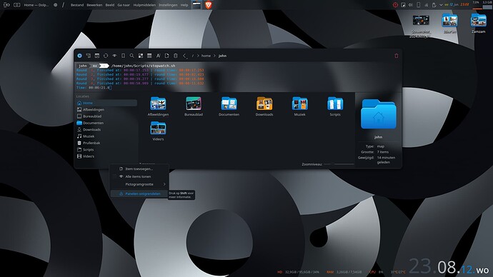Click the red circular tray icon

pos(395,5)
